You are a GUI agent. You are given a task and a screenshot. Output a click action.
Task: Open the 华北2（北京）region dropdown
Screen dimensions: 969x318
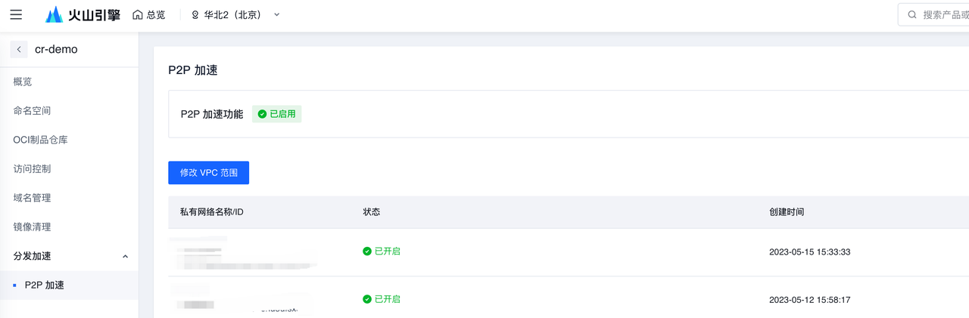[x=276, y=14]
